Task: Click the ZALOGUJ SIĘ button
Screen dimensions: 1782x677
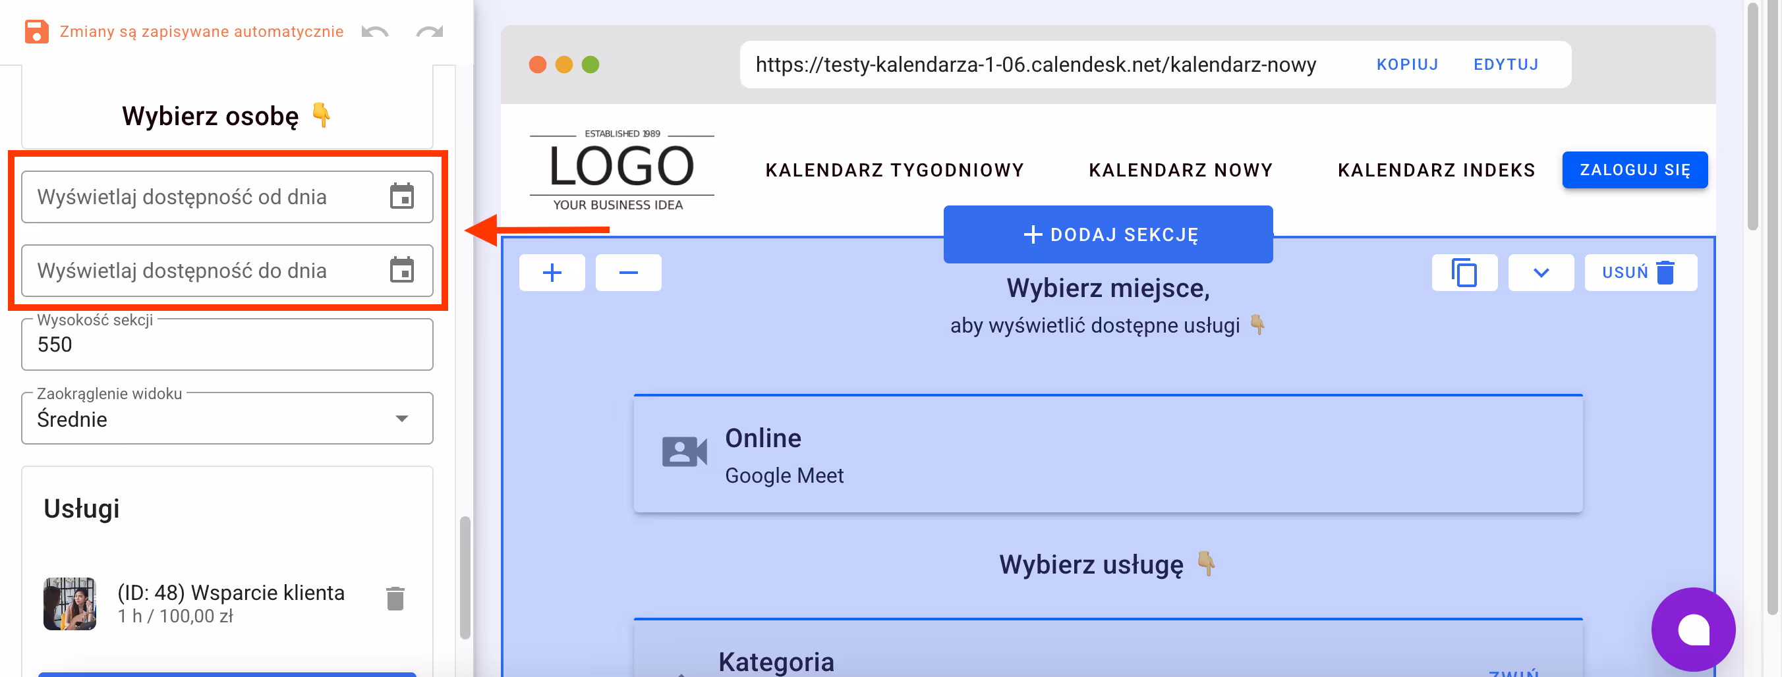Action: [x=1634, y=169]
